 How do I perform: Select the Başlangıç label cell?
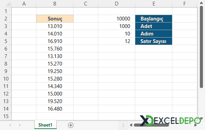pos(154,19)
